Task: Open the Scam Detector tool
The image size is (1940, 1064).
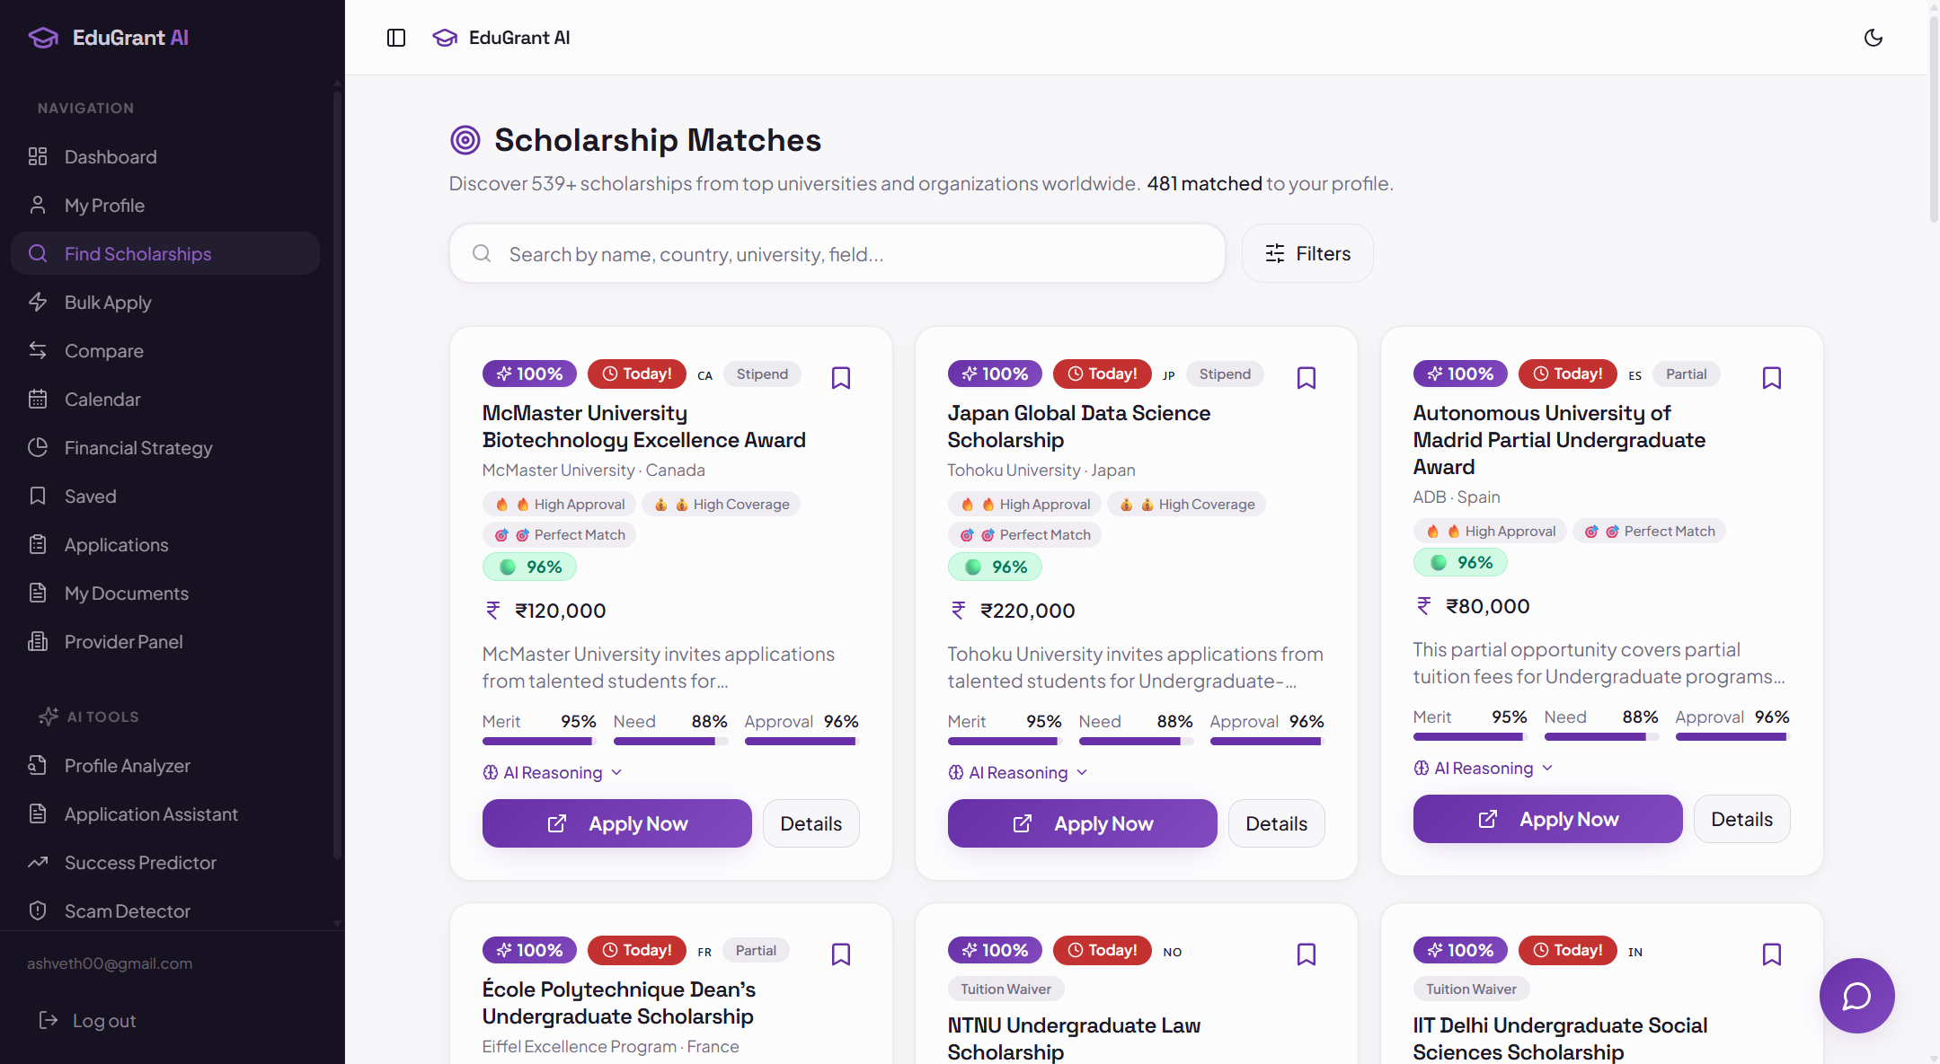Action: tap(128, 911)
